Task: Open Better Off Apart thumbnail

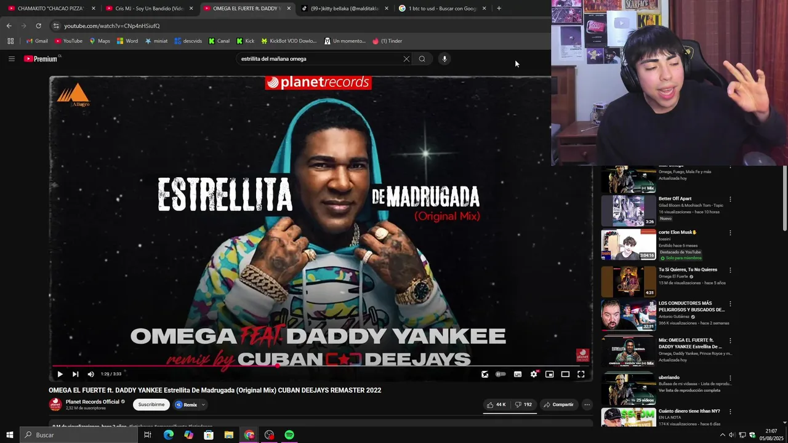Action: [629, 211]
